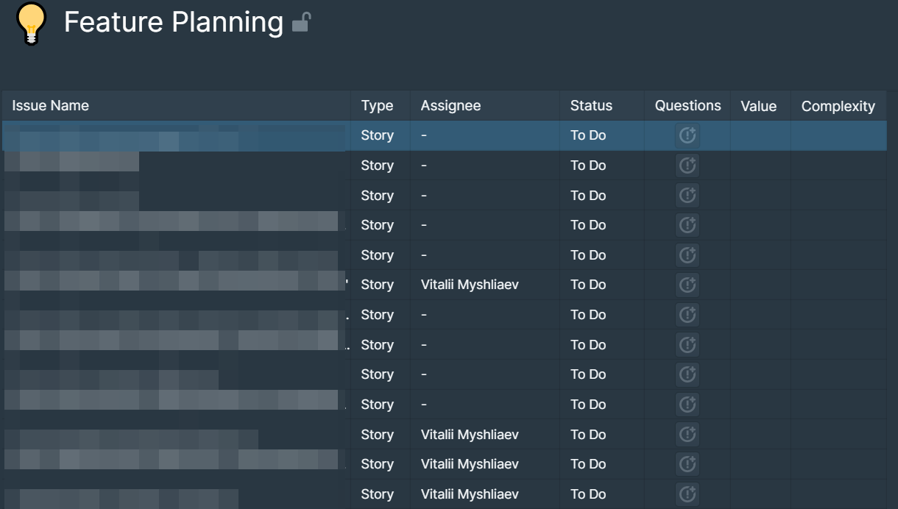
Task: Click the questions icon in the last row
Action: point(687,494)
